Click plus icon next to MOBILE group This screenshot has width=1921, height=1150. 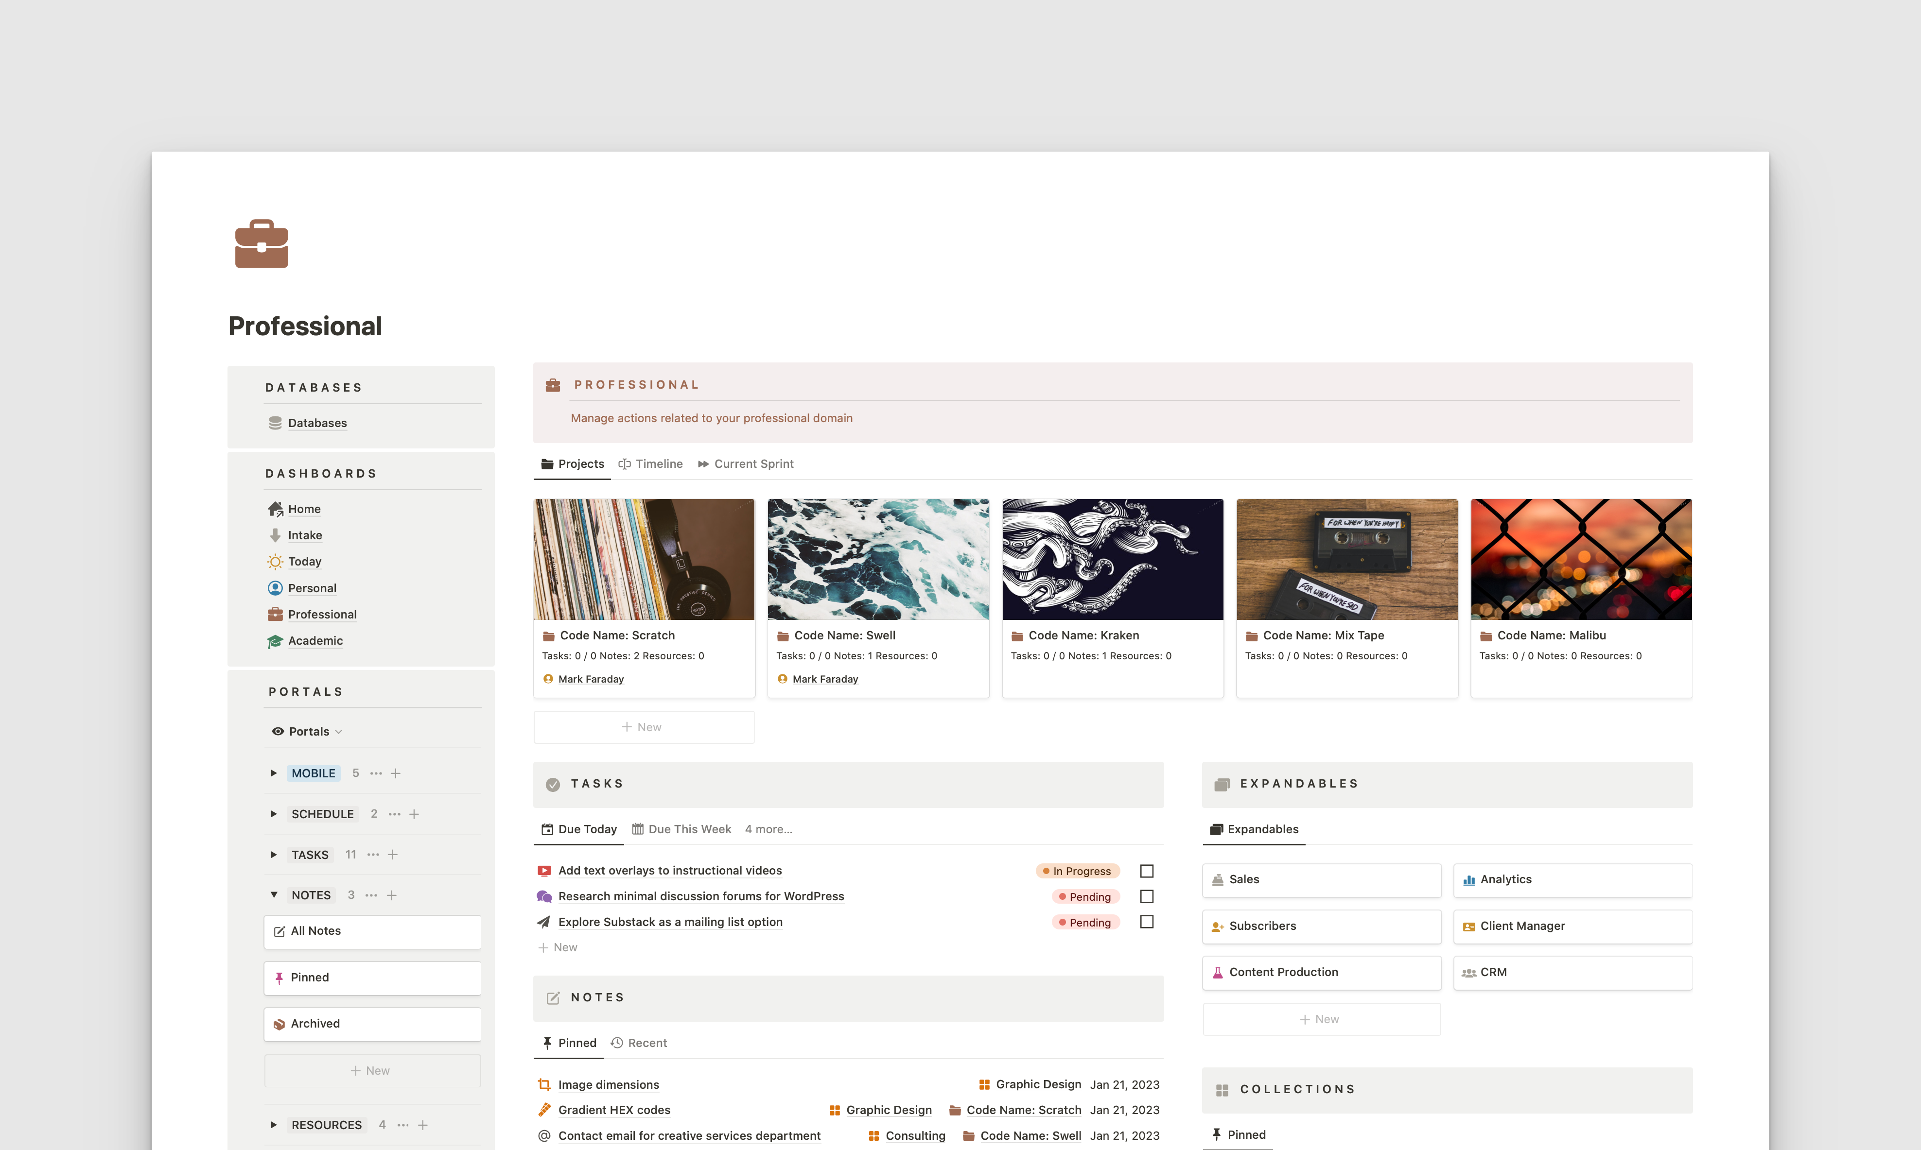(395, 773)
